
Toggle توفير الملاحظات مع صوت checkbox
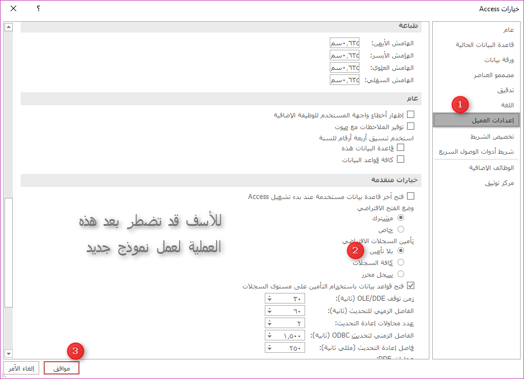[x=411, y=126]
